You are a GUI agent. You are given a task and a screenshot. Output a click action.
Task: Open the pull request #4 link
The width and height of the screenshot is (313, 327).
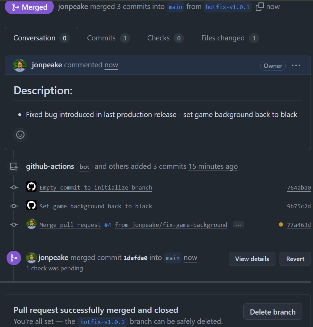(108, 225)
